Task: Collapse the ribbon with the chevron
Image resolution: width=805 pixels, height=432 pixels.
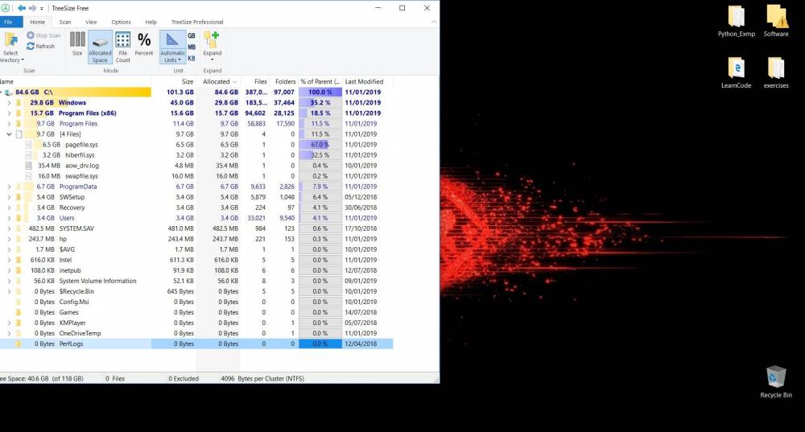Action: (434, 22)
